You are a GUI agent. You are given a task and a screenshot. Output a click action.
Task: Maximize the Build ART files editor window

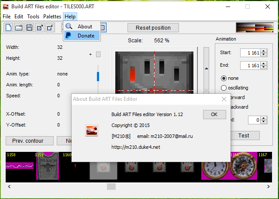click(x=248, y=7)
